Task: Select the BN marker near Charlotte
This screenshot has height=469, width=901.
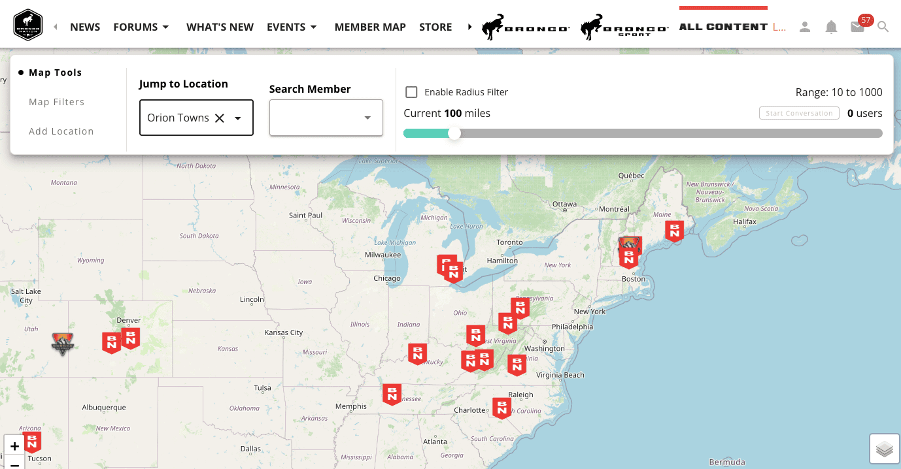Action: click(x=502, y=408)
